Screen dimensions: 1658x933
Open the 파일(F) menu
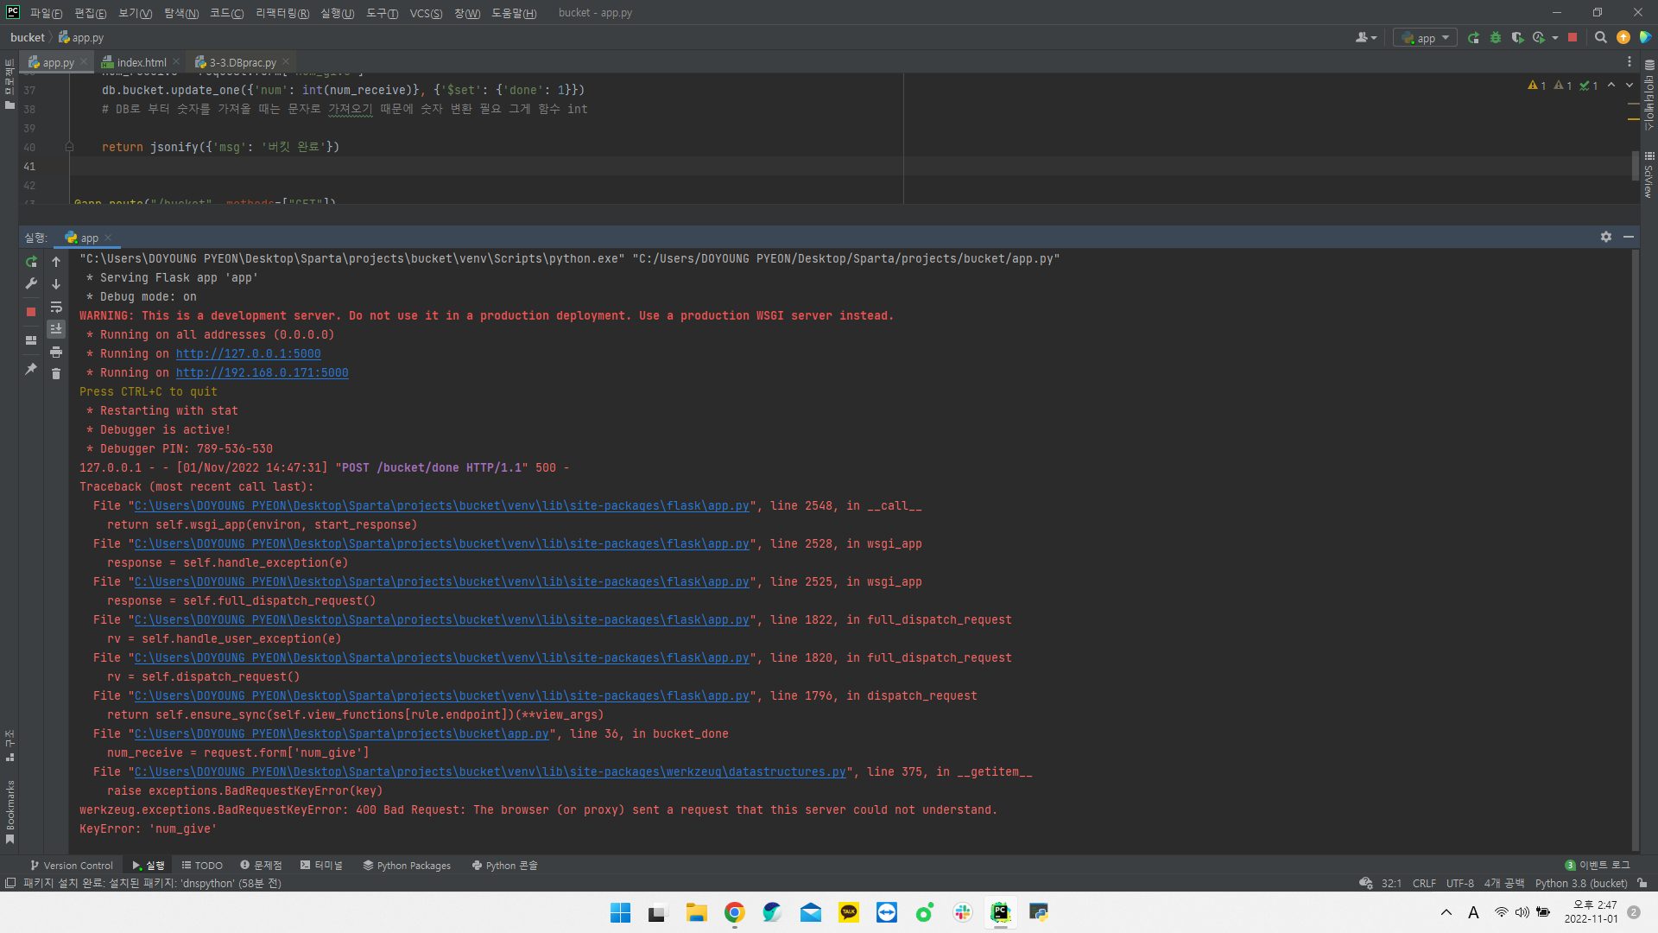(46, 13)
